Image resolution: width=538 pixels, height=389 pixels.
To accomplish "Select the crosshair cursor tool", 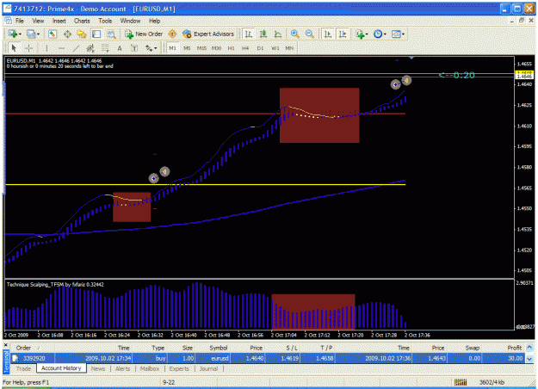I will (x=28, y=48).
